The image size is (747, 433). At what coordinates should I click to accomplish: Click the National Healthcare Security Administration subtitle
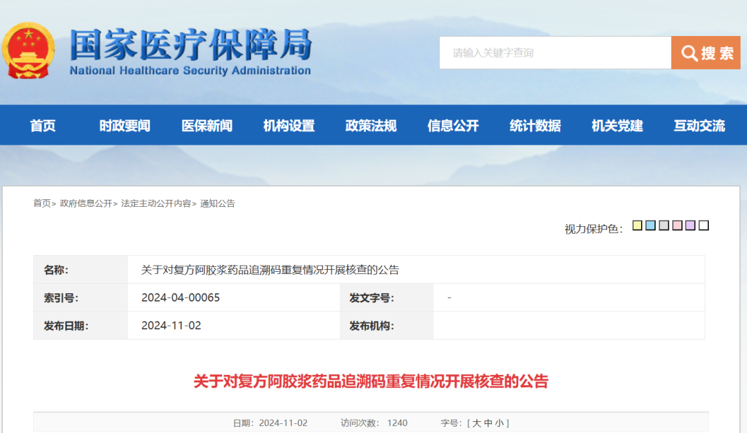pos(190,71)
